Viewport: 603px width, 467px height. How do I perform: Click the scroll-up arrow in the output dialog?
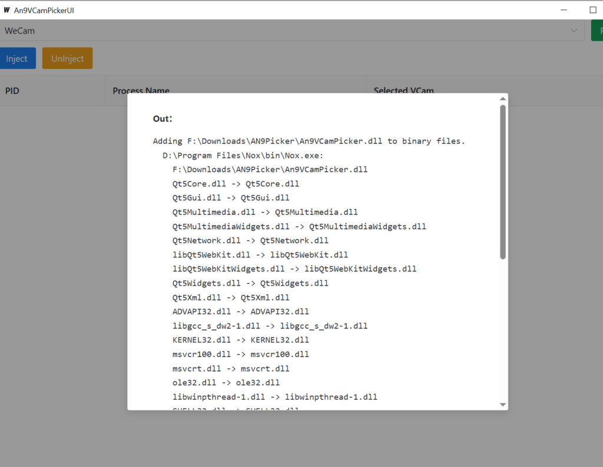click(x=502, y=99)
